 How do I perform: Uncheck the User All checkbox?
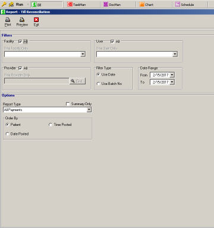pos(112,42)
